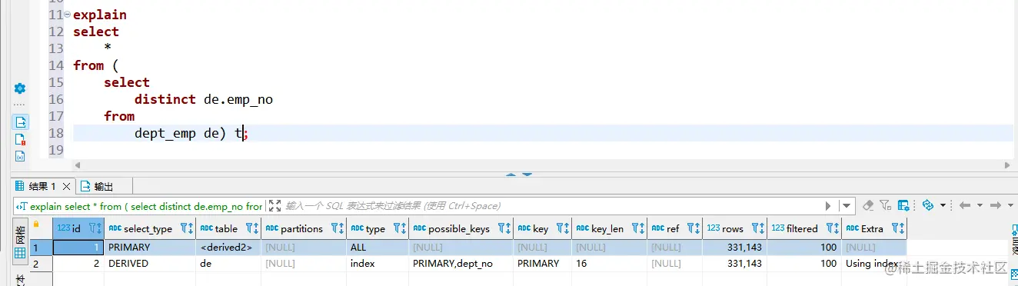The height and width of the screenshot is (286, 1018).
Task: Click the PRIMARY,dept_no cell
Action: pyautogui.click(x=461, y=263)
